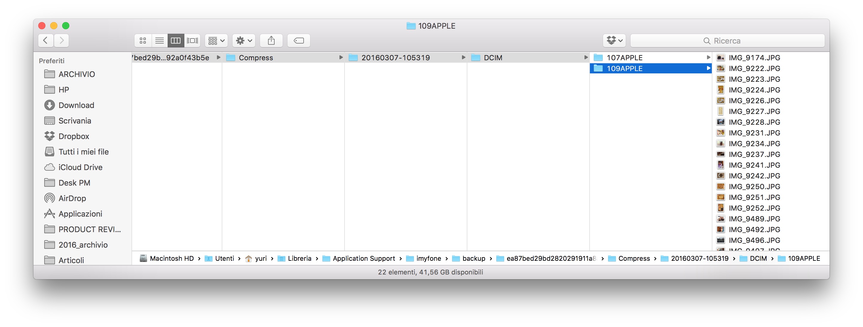Viewport: 863px width, 327px height.
Task: Select the 107APPLE folder
Action: pyautogui.click(x=624, y=58)
